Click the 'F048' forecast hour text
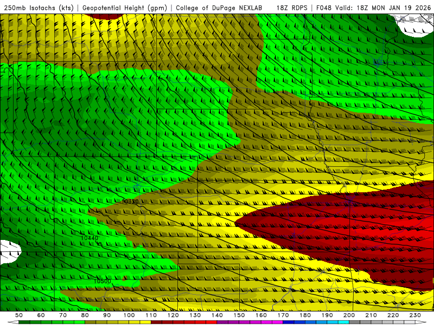This screenshot has height=325, width=434. [x=324, y=8]
